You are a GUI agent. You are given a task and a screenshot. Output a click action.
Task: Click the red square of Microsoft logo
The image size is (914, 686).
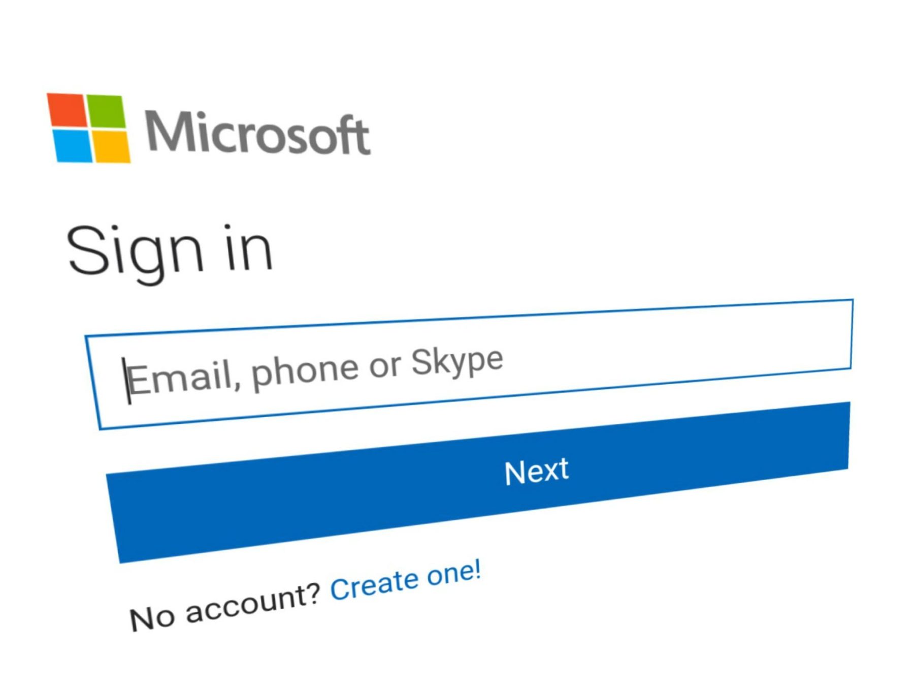67,110
